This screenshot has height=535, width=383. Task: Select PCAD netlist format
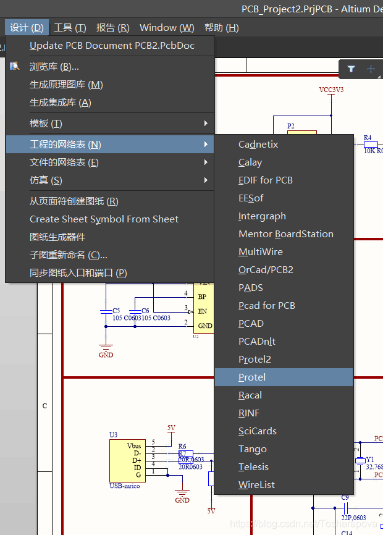point(284,324)
